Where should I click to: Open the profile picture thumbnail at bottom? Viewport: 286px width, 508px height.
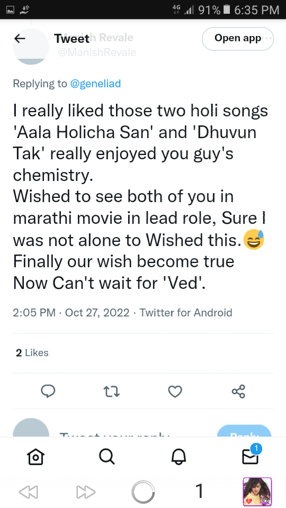(257, 492)
